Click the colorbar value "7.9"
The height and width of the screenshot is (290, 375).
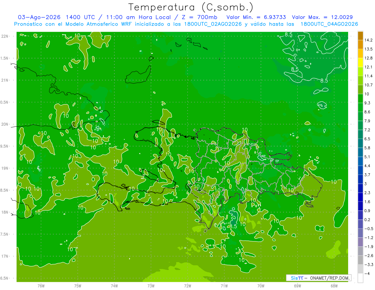coord(367,121)
